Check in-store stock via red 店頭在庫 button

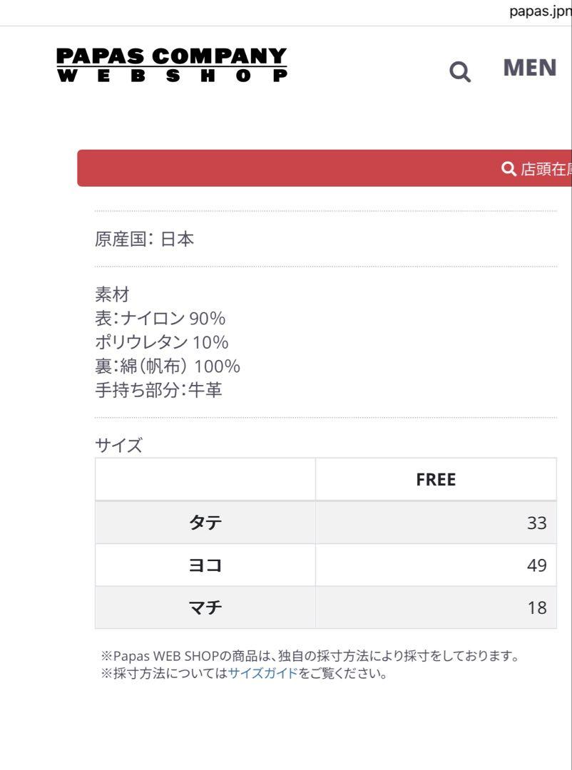[x=325, y=168]
